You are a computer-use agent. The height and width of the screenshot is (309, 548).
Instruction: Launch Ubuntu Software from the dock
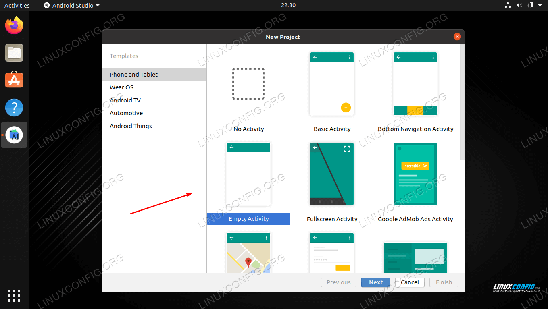point(14,80)
